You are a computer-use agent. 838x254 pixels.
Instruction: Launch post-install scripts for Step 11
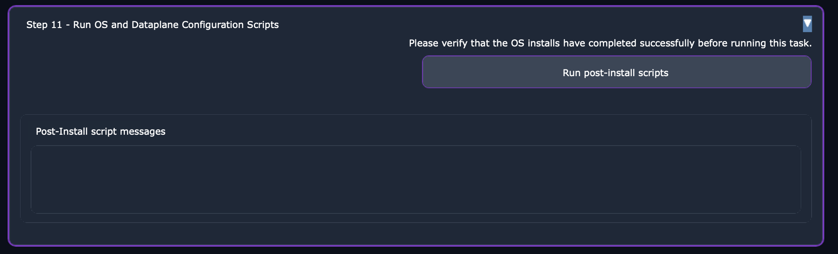pyautogui.click(x=616, y=72)
